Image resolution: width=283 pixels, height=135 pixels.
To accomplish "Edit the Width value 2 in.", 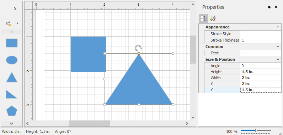I will click(261, 78).
